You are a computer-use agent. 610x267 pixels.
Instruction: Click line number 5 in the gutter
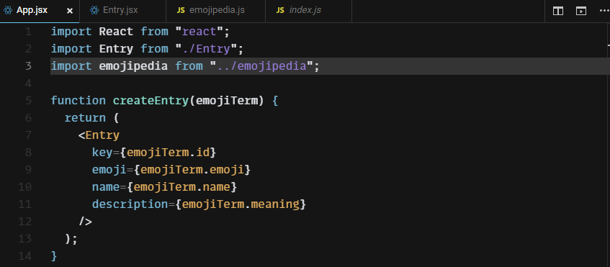[x=28, y=101]
